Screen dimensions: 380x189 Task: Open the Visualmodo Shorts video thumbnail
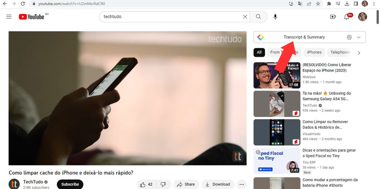coord(277,132)
